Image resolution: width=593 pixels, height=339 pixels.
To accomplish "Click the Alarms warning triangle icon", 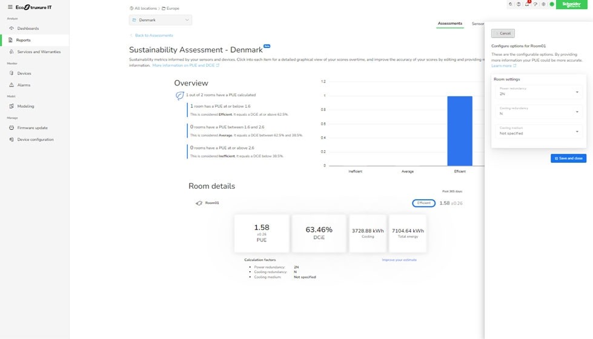I will [12, 85].
